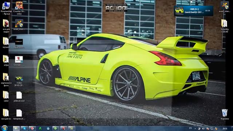Select the tempdecal file icon
The width and height of the screenshot is (233, 131).
tap(19, 115)
